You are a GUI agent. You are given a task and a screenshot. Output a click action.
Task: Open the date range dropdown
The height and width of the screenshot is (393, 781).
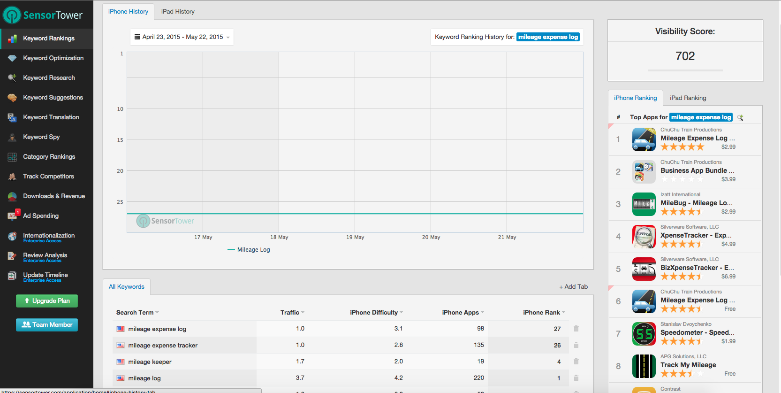tap(182, 37)
